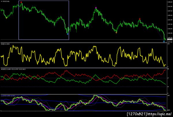
Task: Click the 1197.20 value on the price axis
Action: click(x=170, y=24)
